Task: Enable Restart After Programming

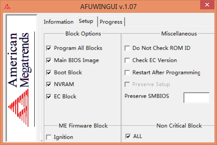Action: (127, 73)
